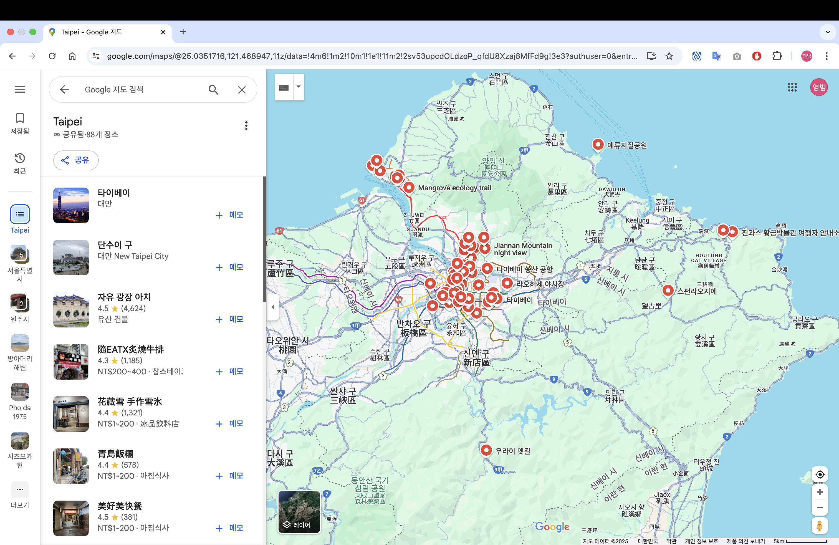Focus the Google 지도 검색 input field
Viewport: 839px width, 545px height.
[141, 90]
